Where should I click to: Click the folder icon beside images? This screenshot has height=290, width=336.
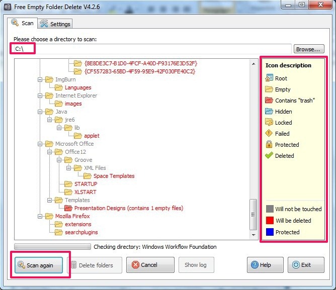(x=59, y=104)
